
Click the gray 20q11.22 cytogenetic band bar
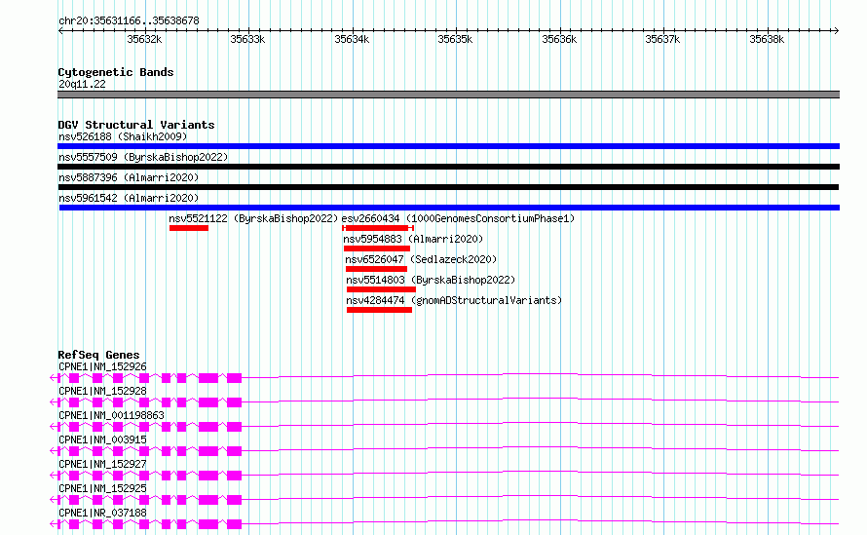(448, 95)
